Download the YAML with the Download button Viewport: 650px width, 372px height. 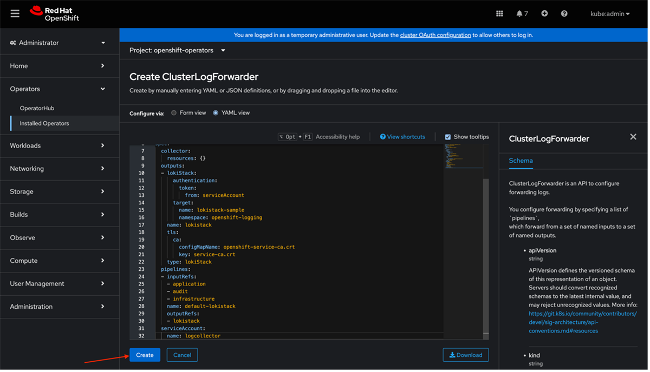465,355
